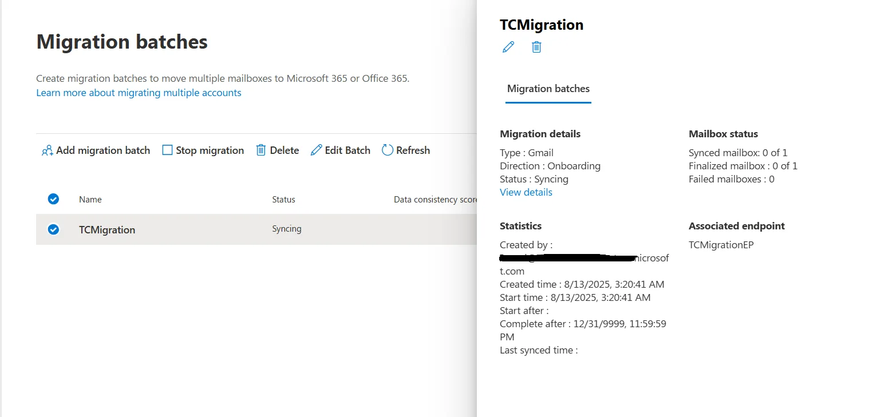Sort by the Status column header
869x417 pixels.
pos(283,200)
